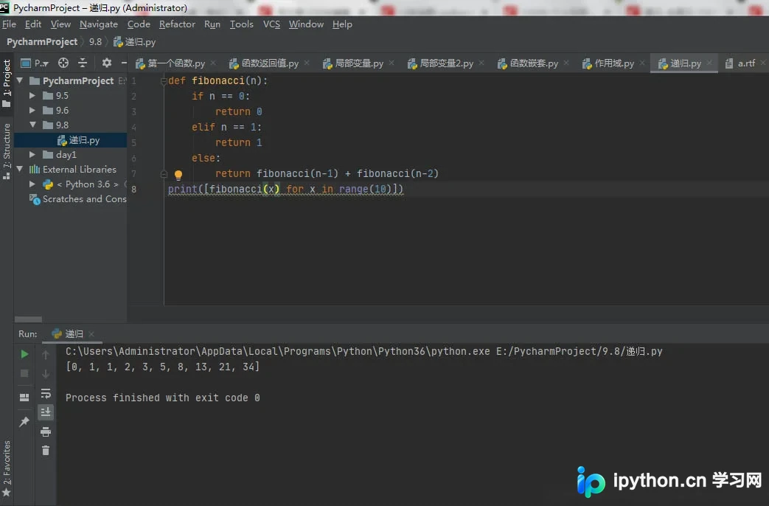The width and height of the screenshot is (769, 506).
Task: Click 递归.py breadcrumb in navigation bar
Action: 135,42
